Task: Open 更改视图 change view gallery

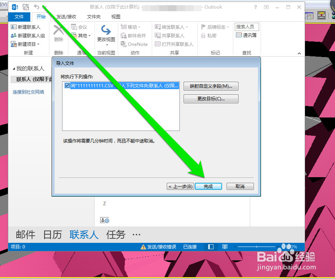Action: (x=106, y=35)
